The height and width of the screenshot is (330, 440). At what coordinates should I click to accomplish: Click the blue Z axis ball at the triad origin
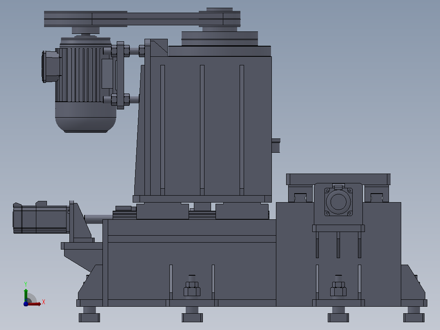pos(26,304)
